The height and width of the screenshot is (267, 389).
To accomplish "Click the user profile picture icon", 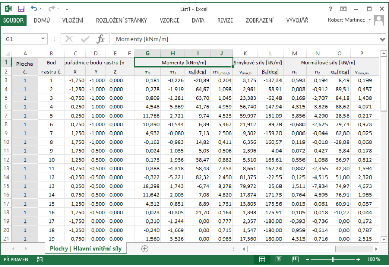I will click(379, 20).
